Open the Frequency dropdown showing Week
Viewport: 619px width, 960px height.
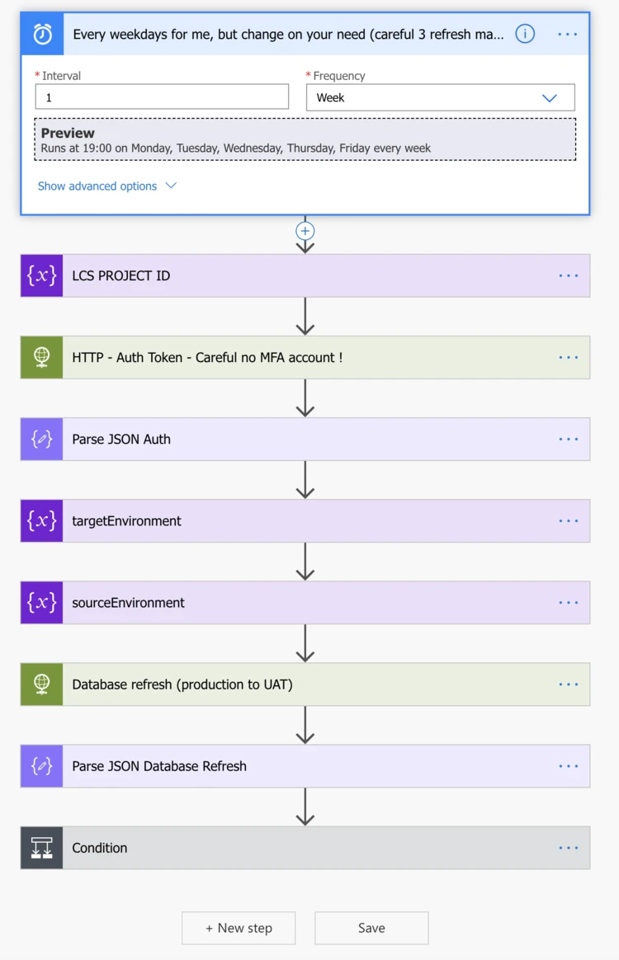tap(440, 97)
